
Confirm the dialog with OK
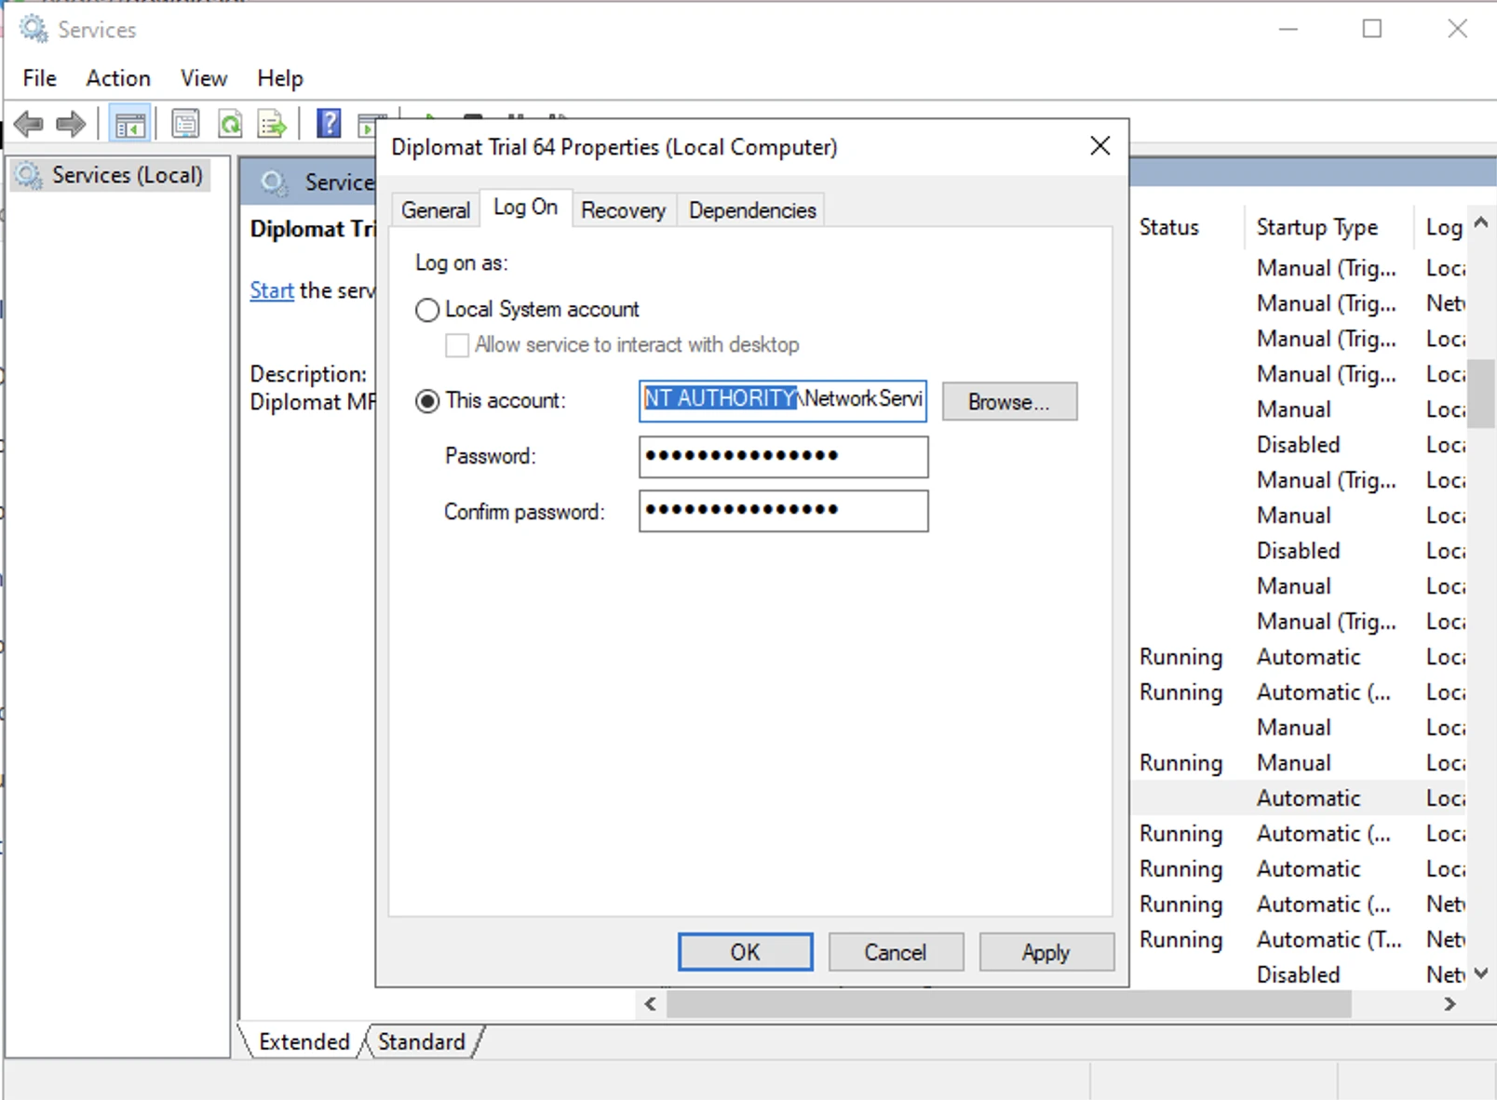coord(745,952)
